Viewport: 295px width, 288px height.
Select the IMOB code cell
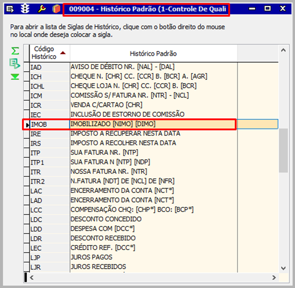[x=50, y=124]
